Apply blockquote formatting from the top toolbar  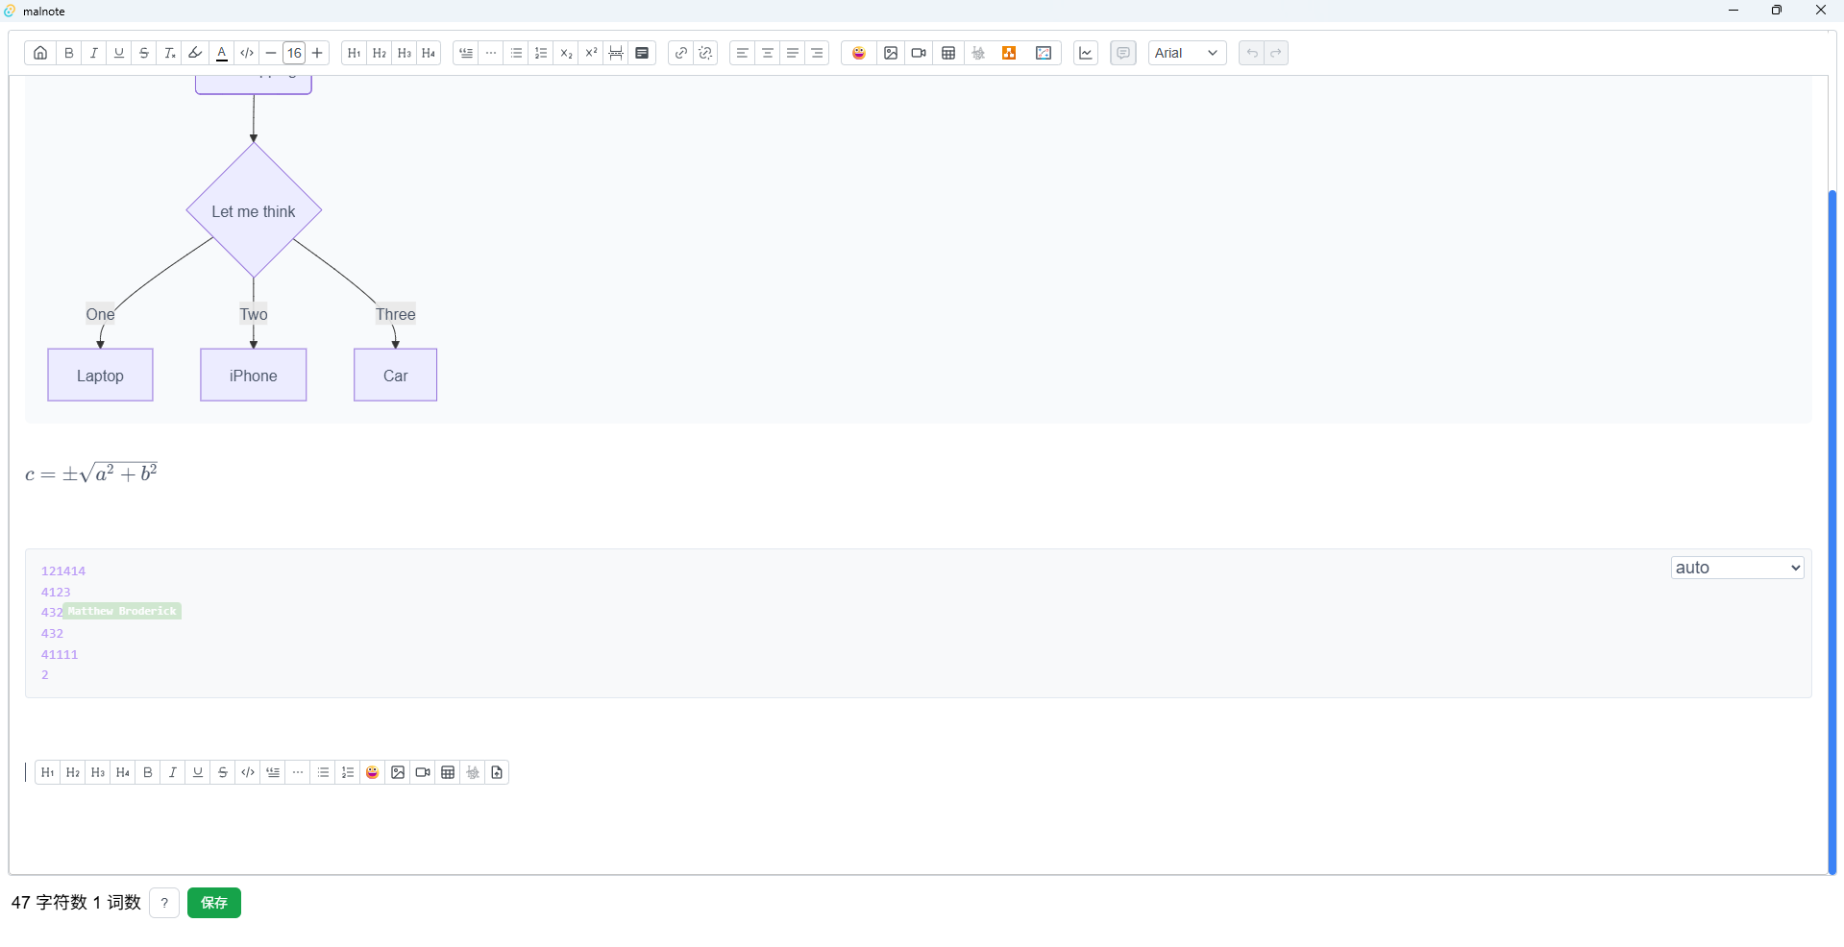[466, 53]
